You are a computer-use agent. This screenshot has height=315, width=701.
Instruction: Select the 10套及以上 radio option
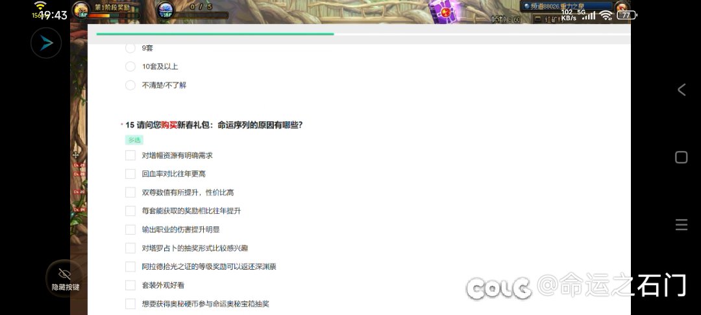pyautogui.click(x=130, y=67)
